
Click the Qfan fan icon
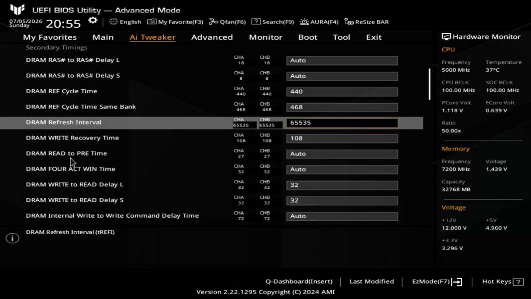click(x=213, y=21)
